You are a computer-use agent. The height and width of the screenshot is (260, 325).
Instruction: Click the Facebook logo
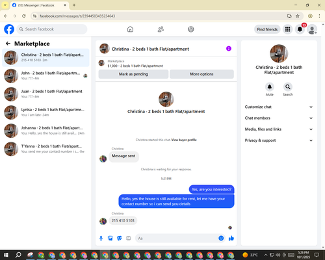[x=9, y=29]
